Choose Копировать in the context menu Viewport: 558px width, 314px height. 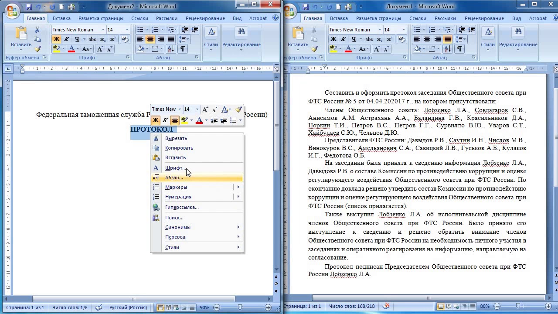(x=197, y=148)
